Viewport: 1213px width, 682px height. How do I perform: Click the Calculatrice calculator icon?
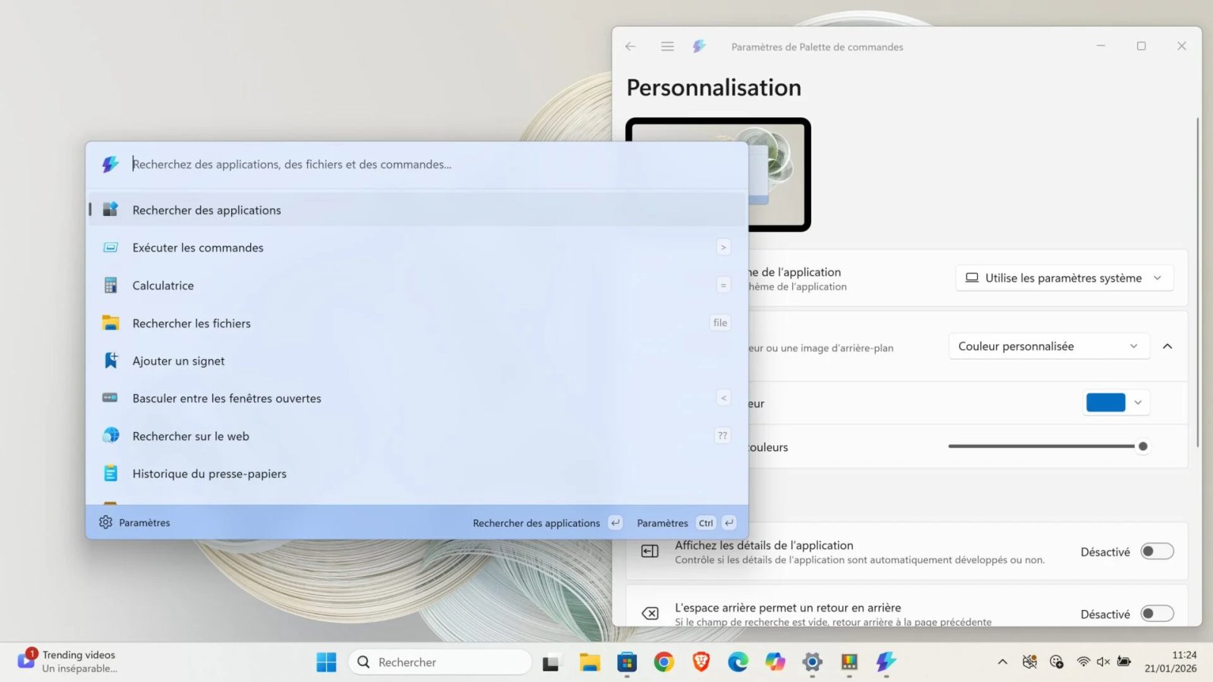[x=111, y=286]
